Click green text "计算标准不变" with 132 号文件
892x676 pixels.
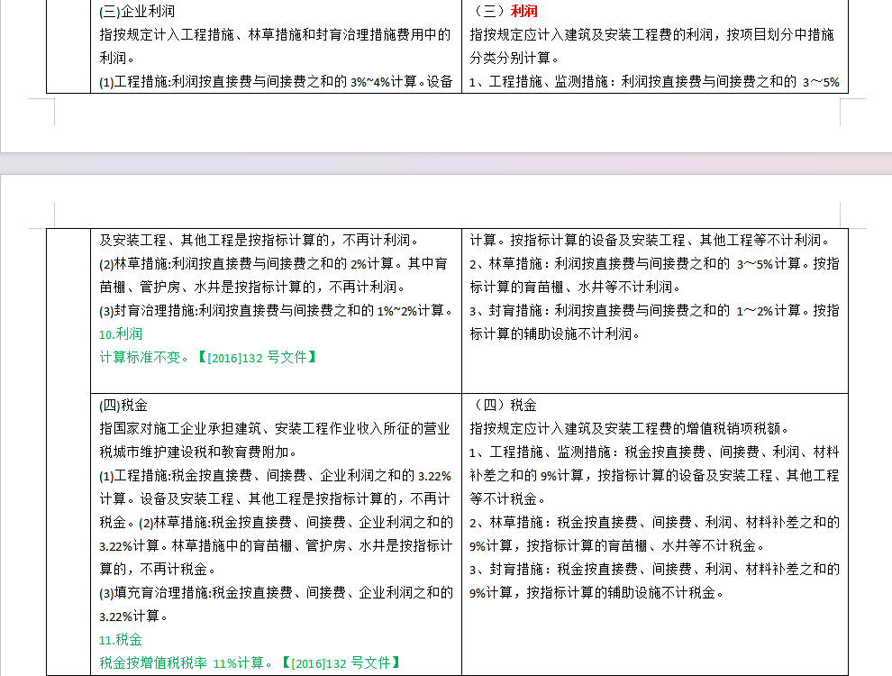207,357
